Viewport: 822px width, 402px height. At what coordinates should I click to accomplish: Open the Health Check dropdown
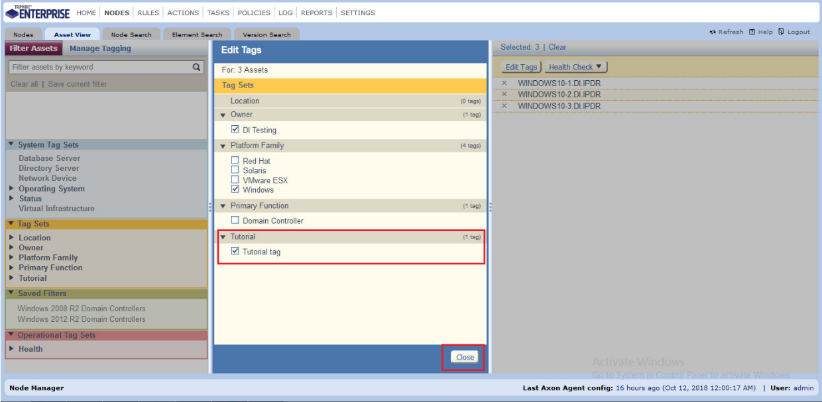click(x=575, y=67)
